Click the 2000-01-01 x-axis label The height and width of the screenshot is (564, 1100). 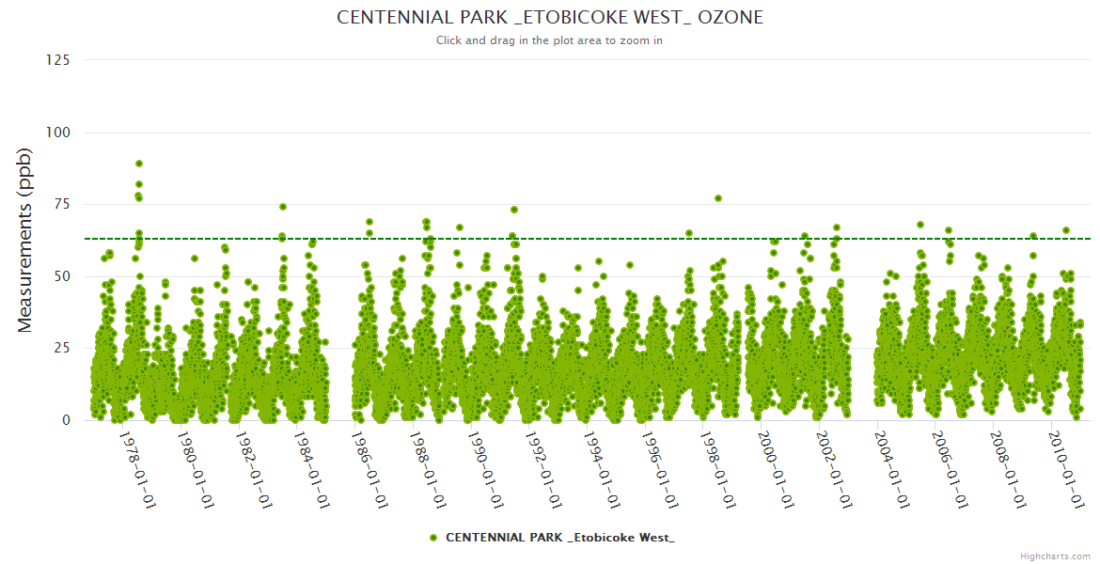tap(776, 469)
